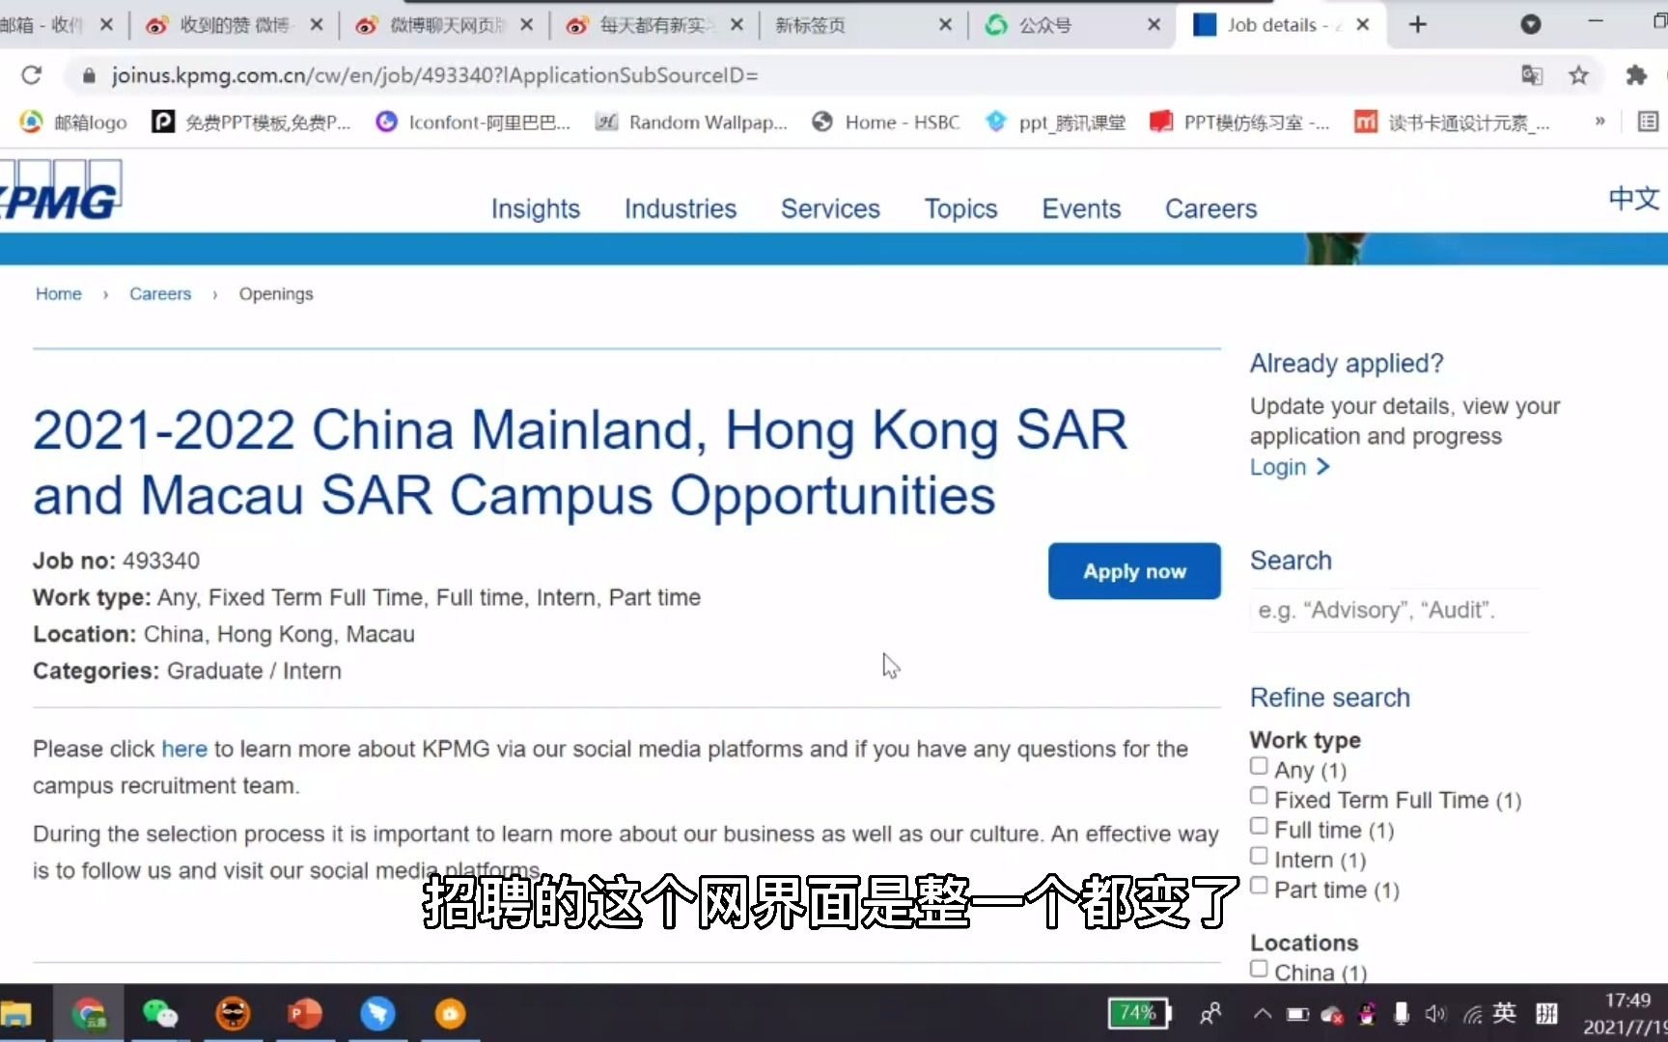Open the Random Wallpaper bookmark
This screenshot has width=1668, height=1042.
(x=692, y=122)
